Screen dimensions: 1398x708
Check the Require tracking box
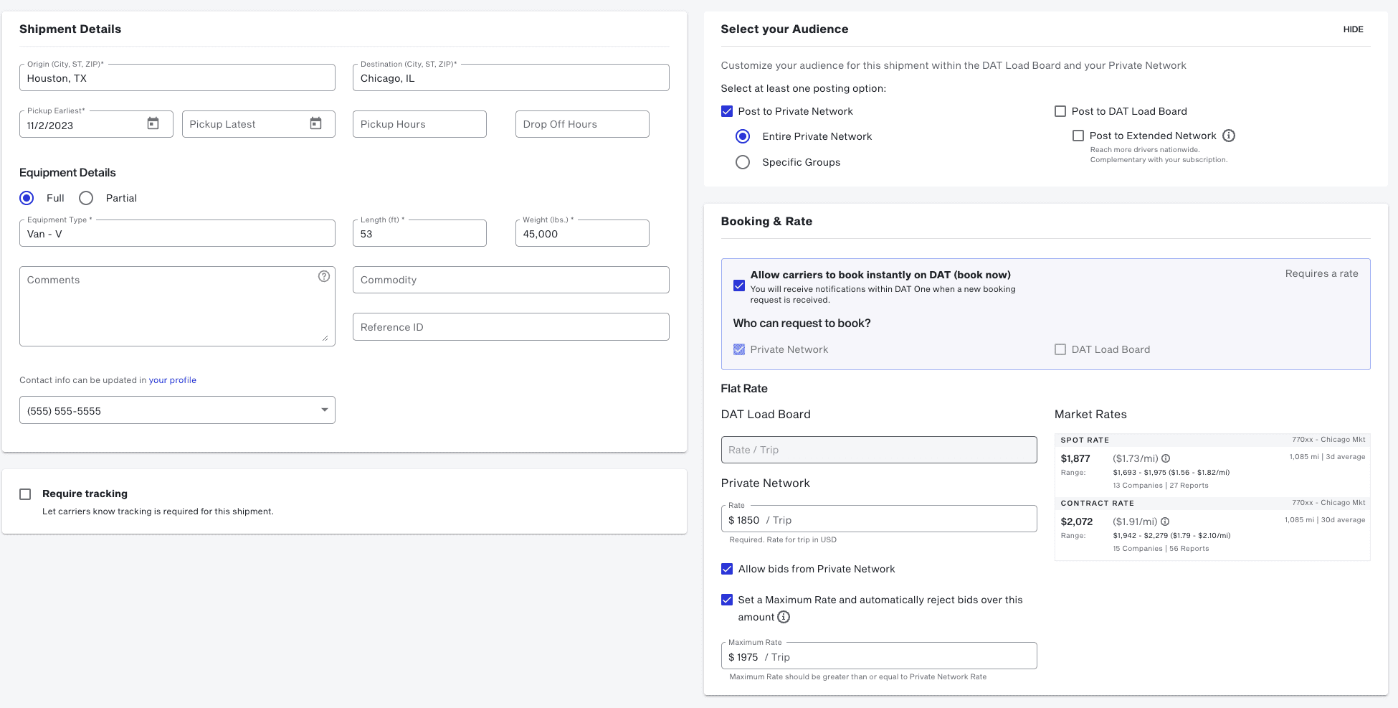click(x=25, y=494)
